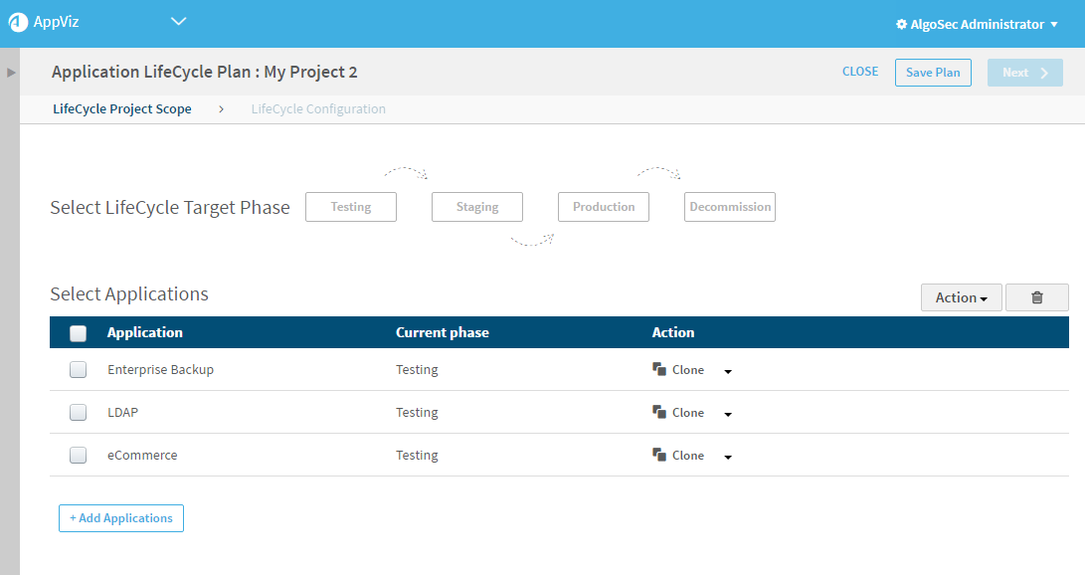Click the gear icon beside AlgoSec Administrator
The image size is (1087, 575).
901,24
